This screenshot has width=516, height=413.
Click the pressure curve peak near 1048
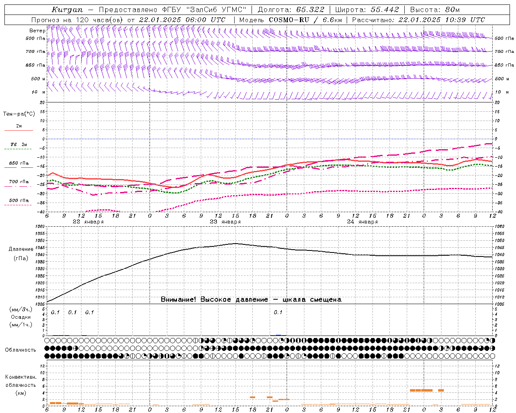coord(235,244)
